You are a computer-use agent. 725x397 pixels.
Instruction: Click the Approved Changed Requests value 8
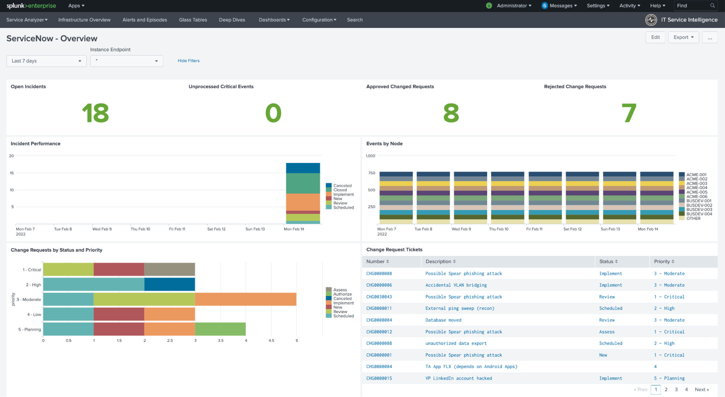pyautogui.click(x=451, y=113)
